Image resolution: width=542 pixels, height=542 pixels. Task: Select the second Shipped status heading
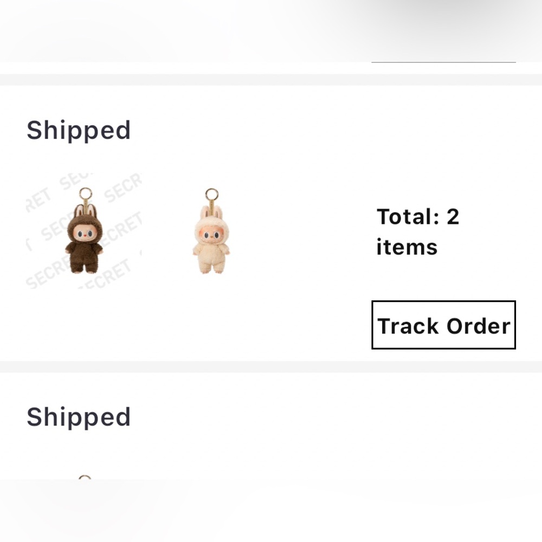(x=79, y=417)
